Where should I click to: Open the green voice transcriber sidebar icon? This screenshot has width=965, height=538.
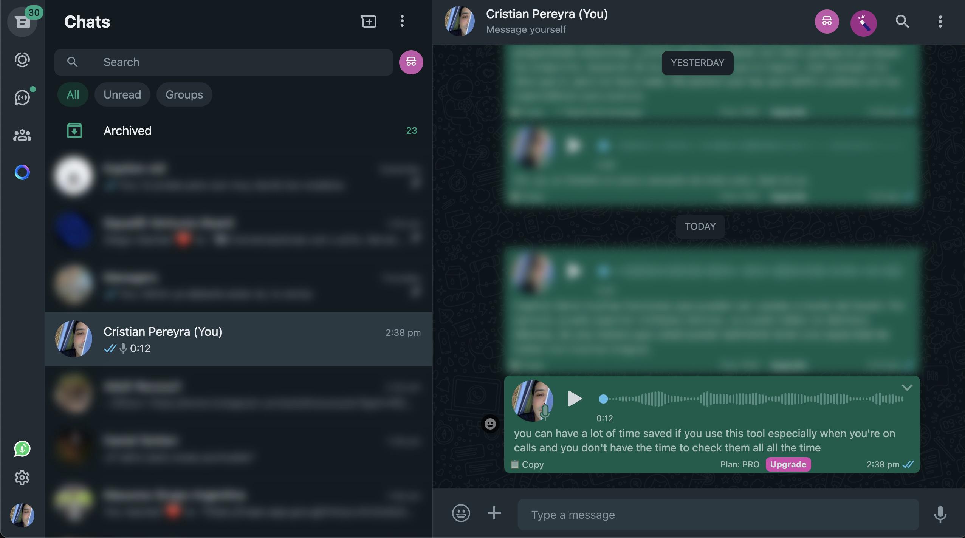22,449
